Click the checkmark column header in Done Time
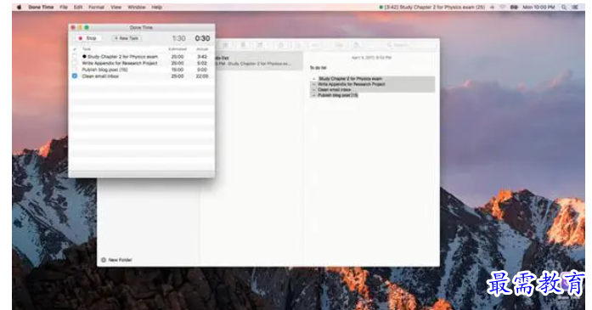 click(75, 49)
